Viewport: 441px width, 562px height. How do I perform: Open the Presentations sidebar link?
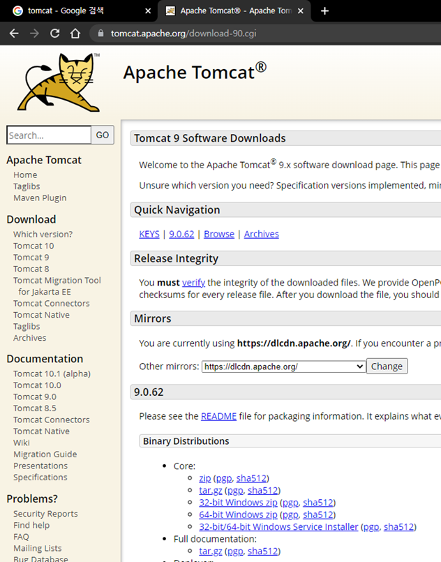pyautogui.click(x=40, y=466)
